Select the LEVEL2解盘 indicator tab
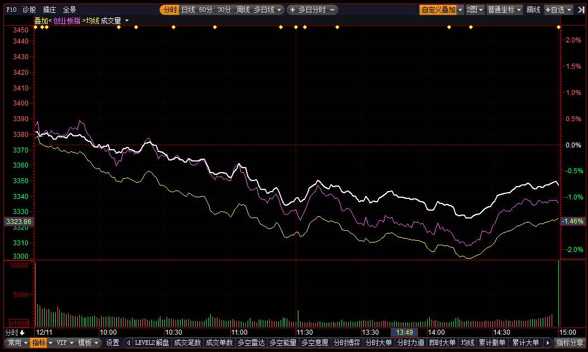 point(152,343)
